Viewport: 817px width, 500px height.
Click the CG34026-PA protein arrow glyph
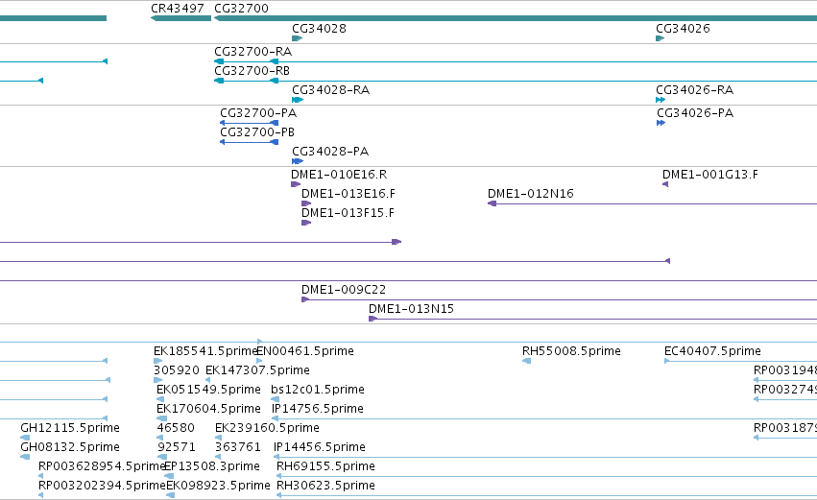(x=661, y=123)
